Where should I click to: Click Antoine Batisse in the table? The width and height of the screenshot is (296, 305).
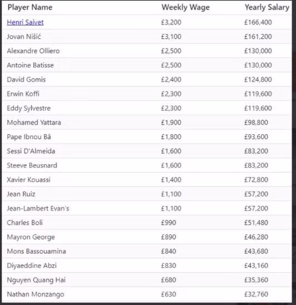[30, 65]
